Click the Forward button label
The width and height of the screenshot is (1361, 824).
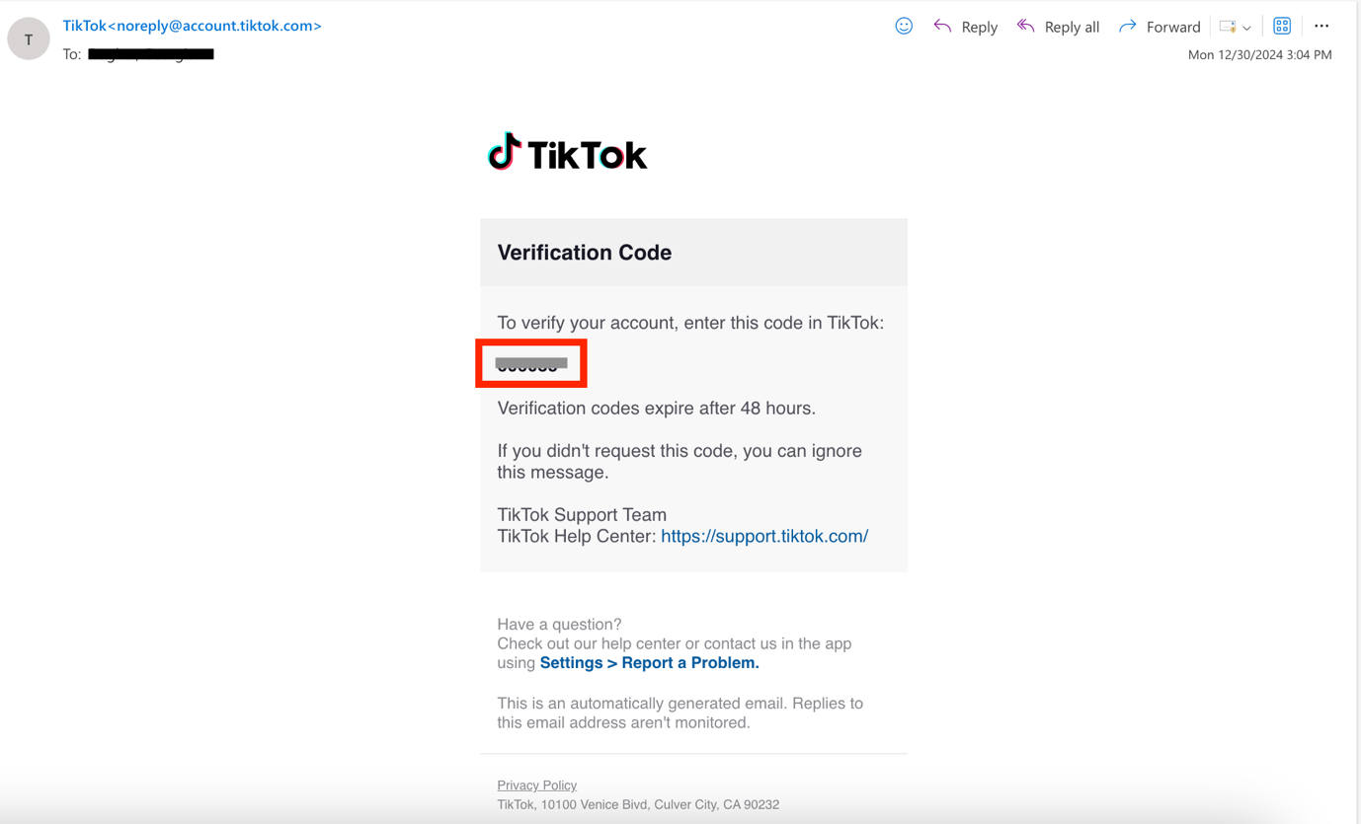point(1173,27)
